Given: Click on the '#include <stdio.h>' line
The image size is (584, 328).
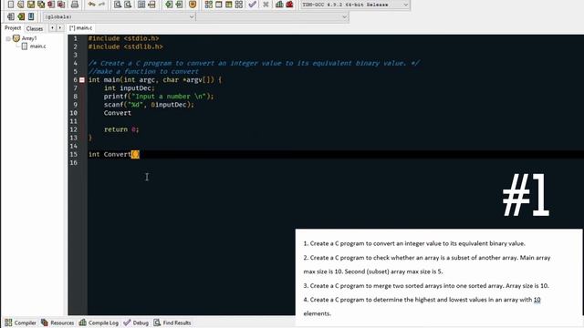Looking at the screenshot, I should coord(124,38).
